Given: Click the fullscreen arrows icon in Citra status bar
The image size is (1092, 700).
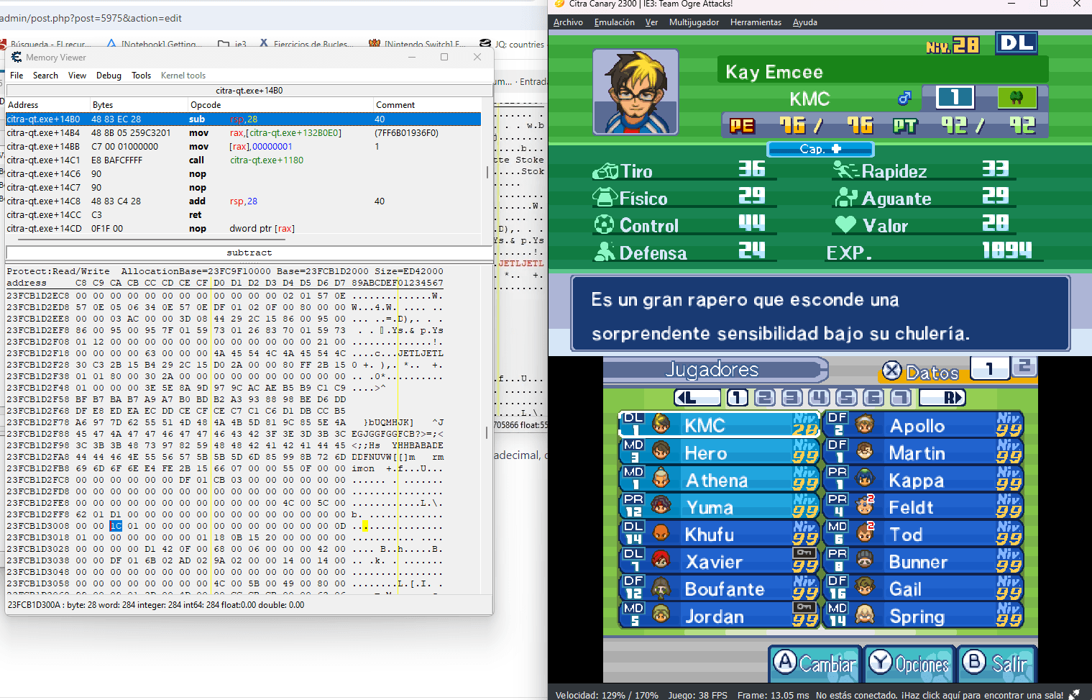Looking at the screenshot, I should [1074, 694].
